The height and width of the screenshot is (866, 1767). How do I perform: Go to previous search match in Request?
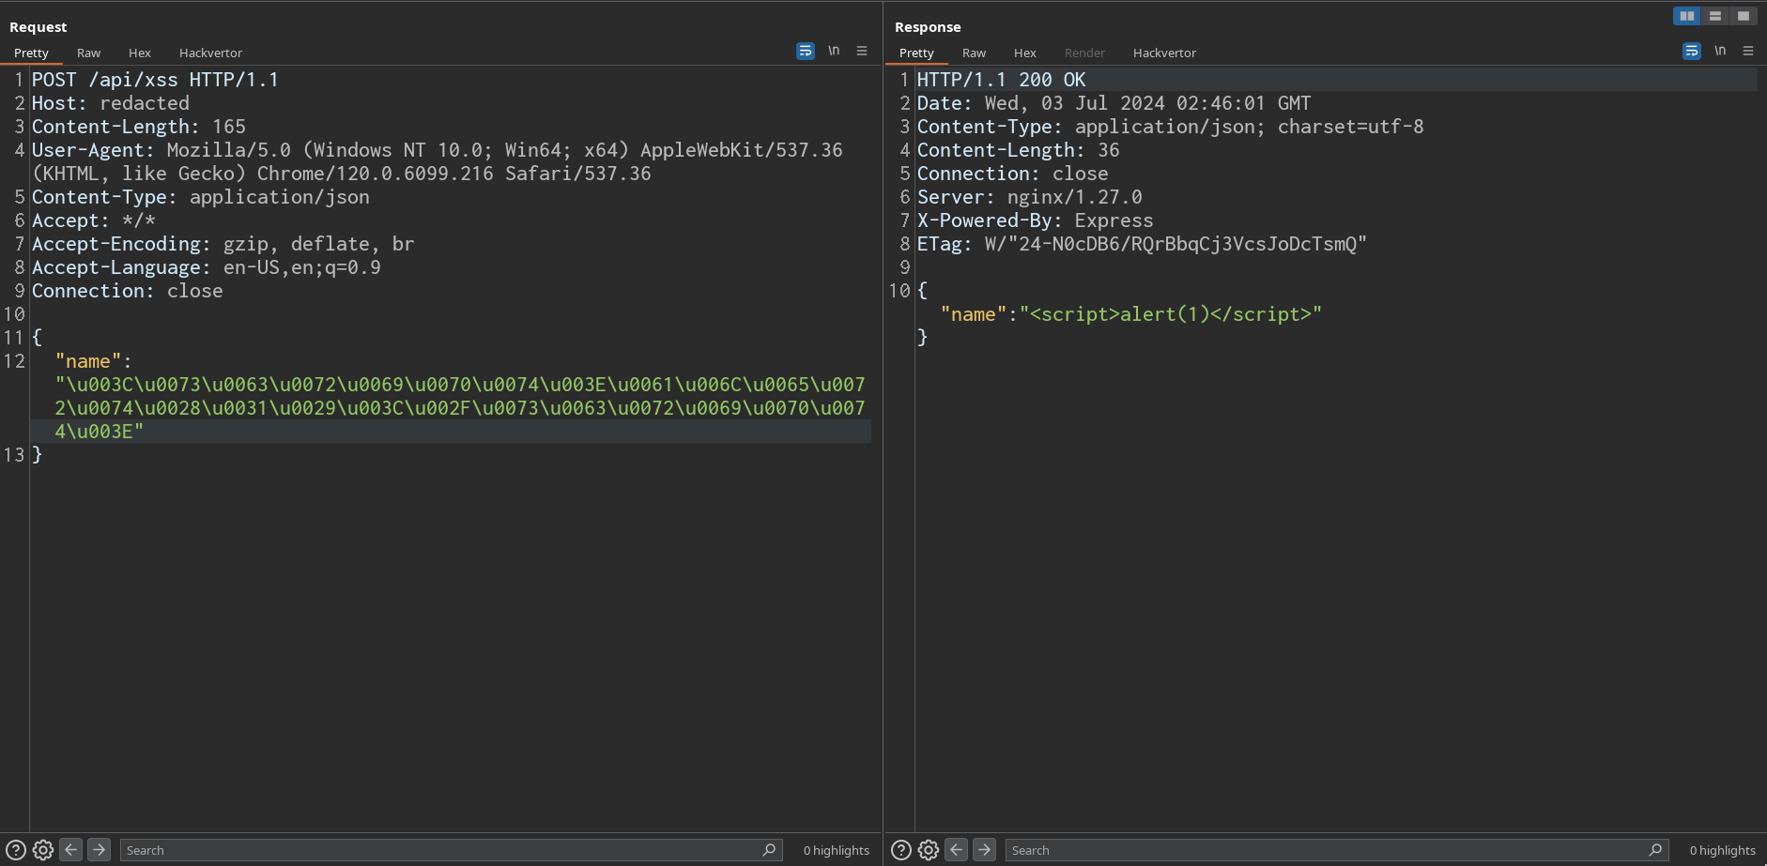[x=71, y=850]
